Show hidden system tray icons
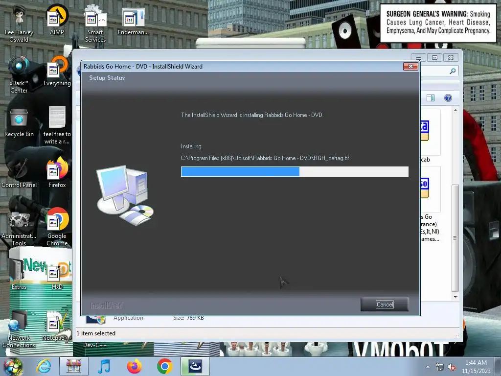The height and width of the screenshot is (376, 501). (428, 367)
